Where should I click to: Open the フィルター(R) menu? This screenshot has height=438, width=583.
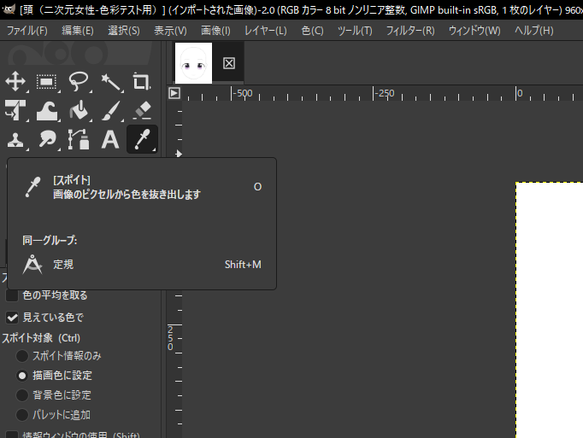pos(410,31)
